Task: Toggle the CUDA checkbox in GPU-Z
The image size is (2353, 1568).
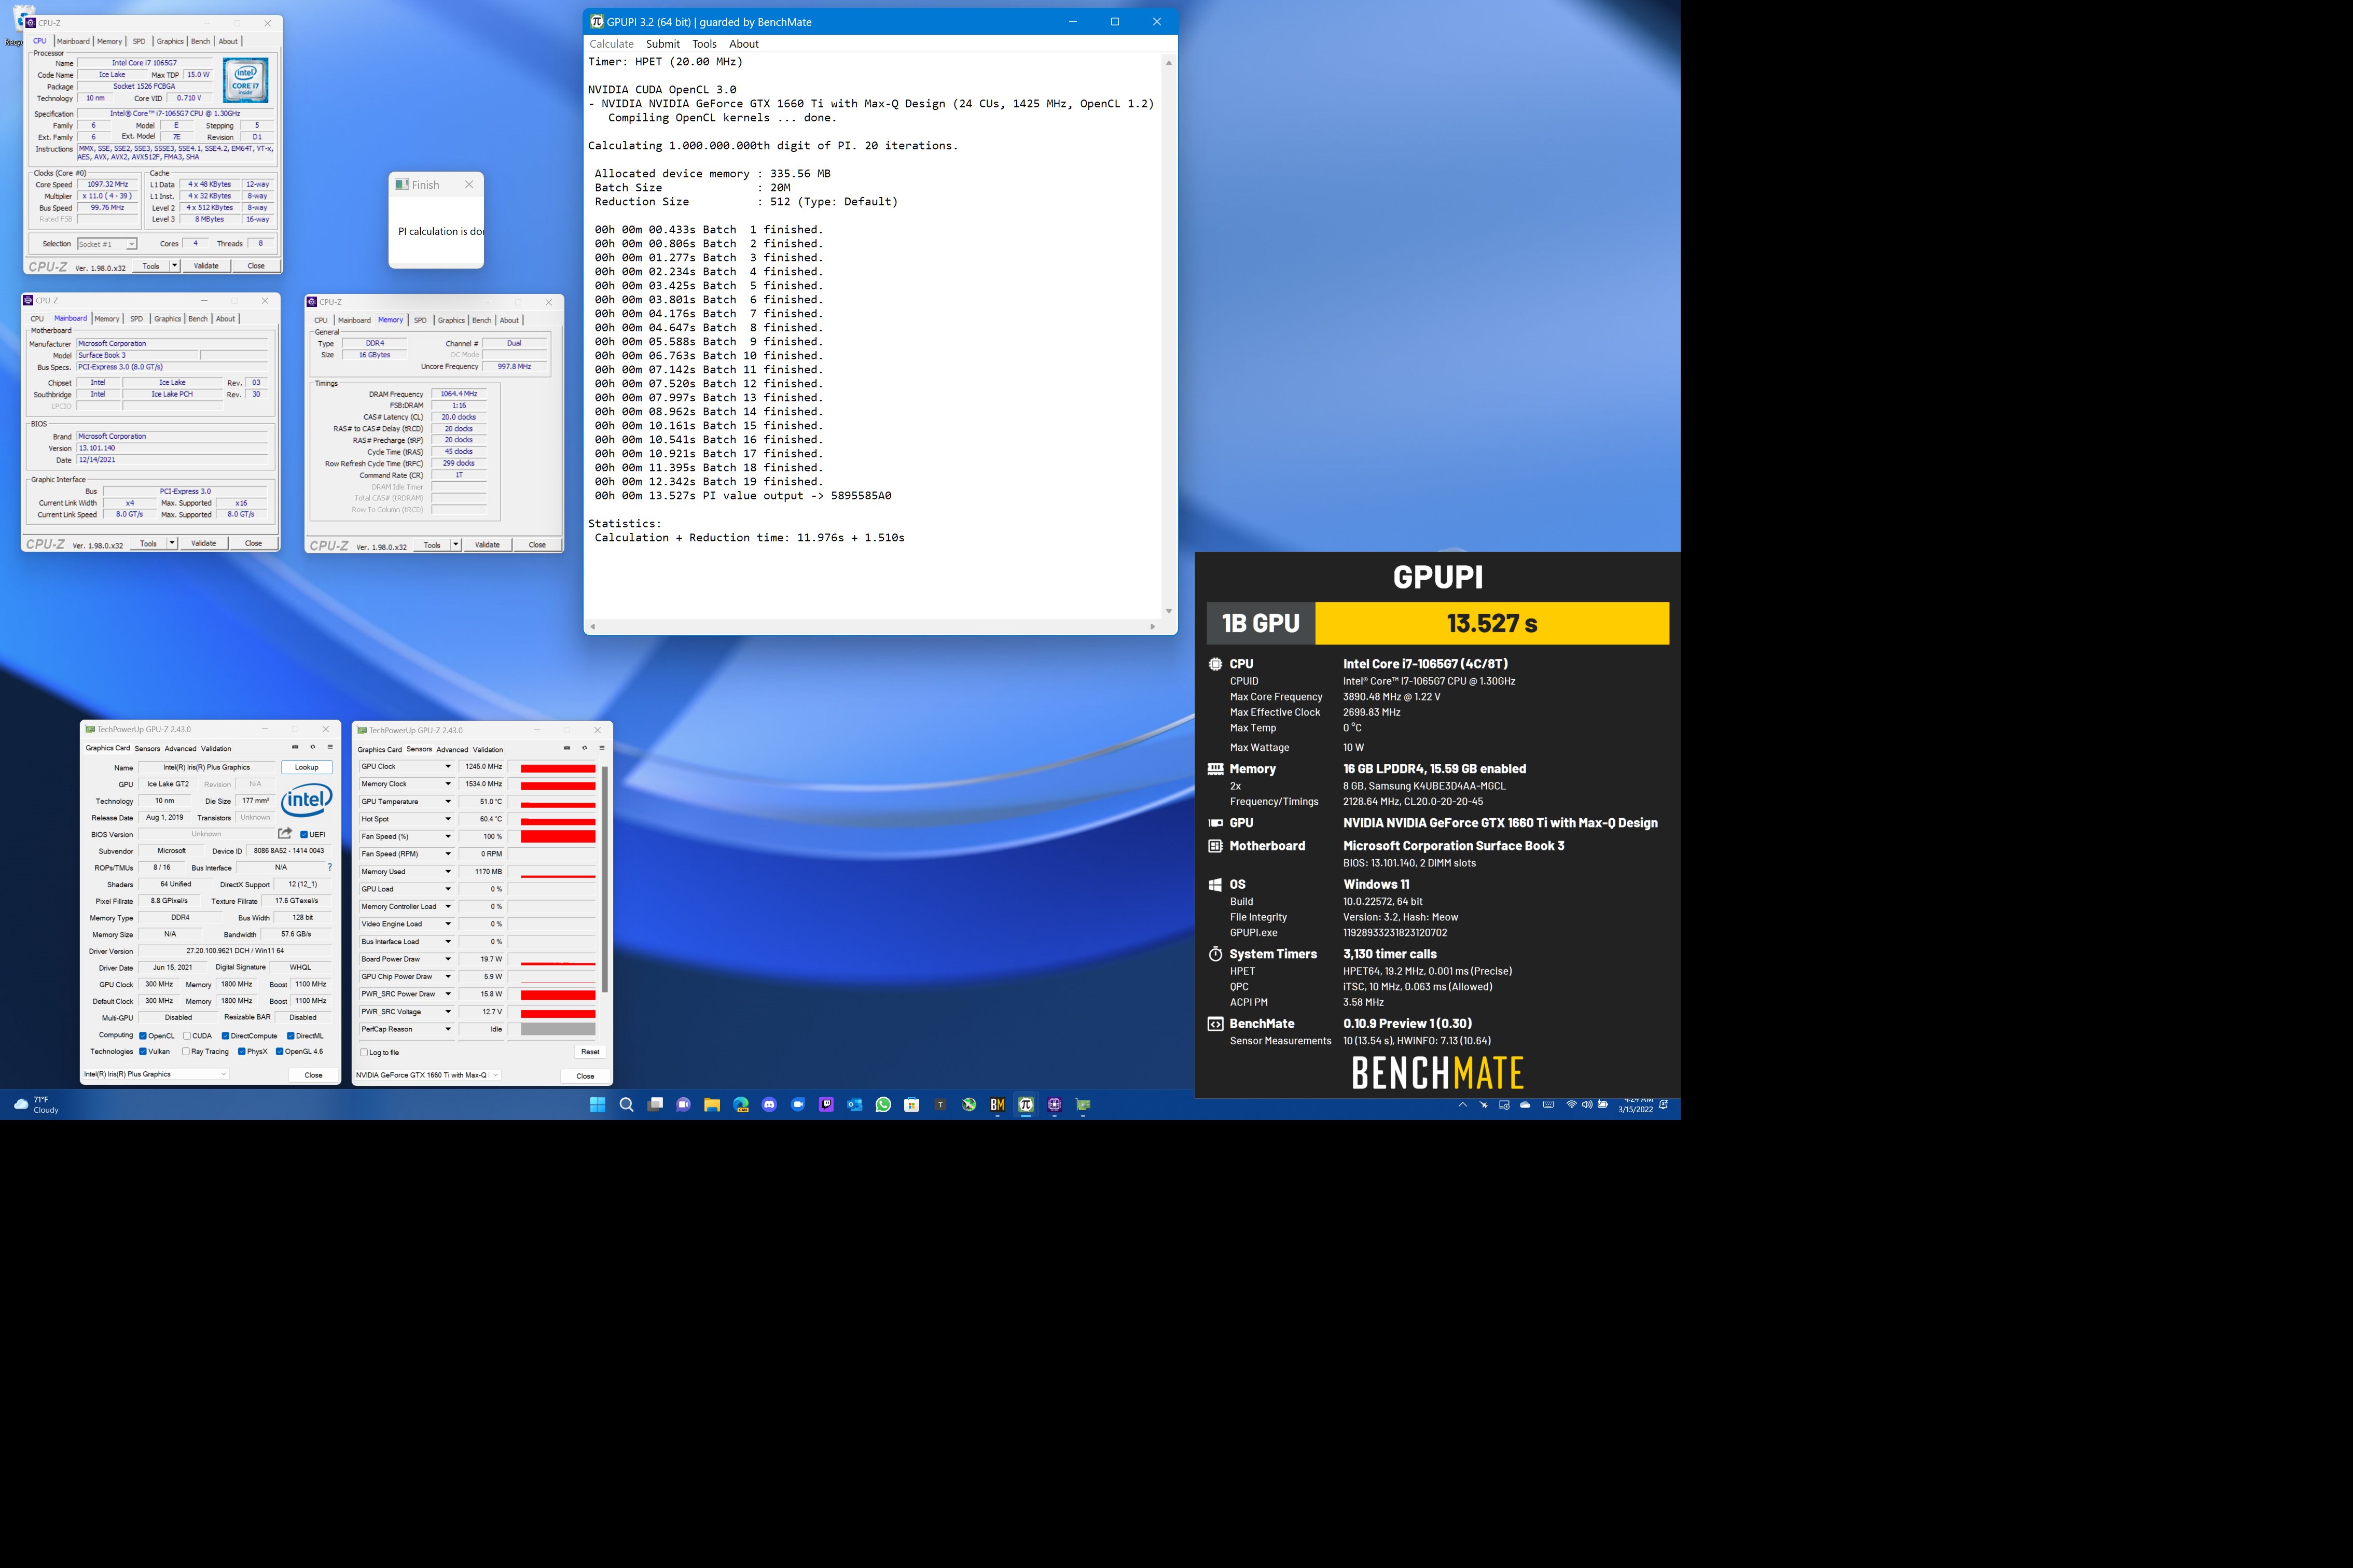Action: click(187, 1036)
